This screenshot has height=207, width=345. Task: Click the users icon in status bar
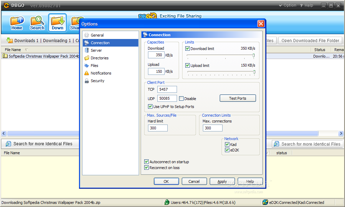167,202
